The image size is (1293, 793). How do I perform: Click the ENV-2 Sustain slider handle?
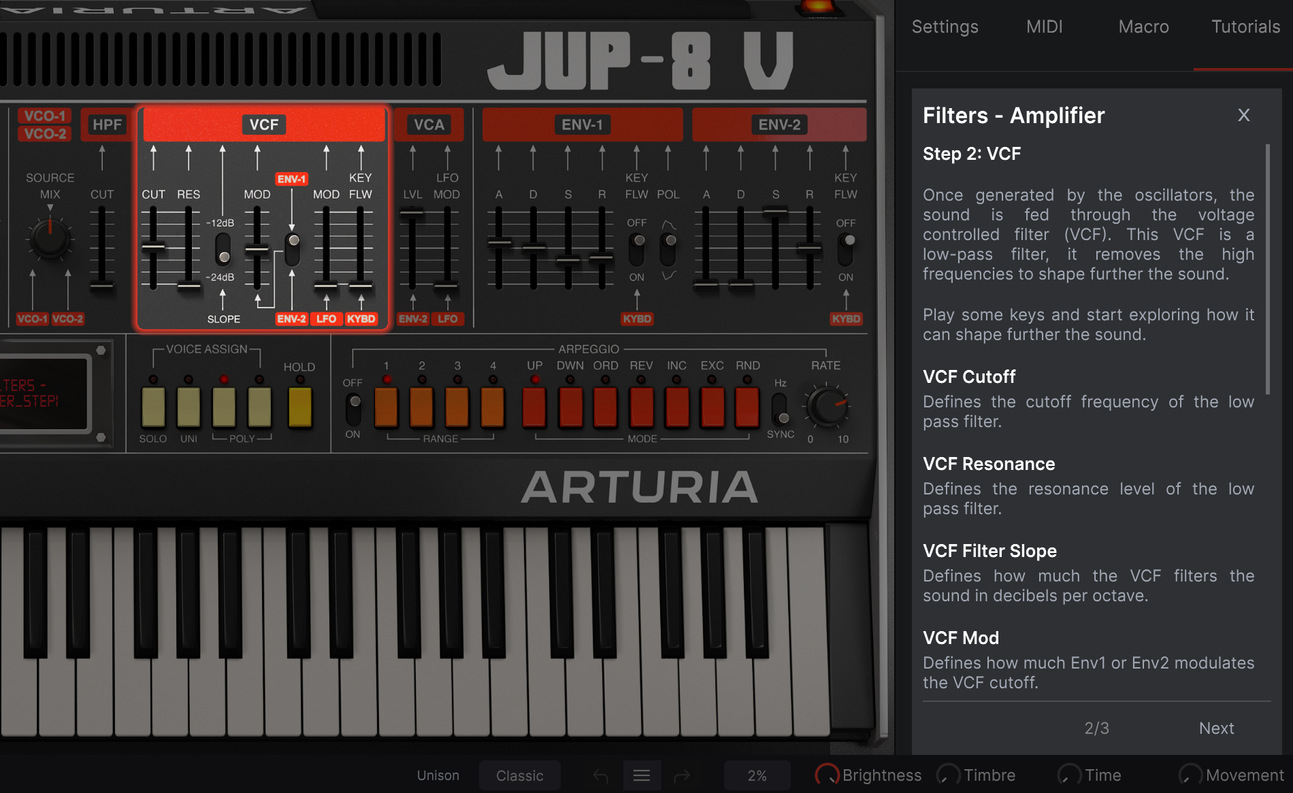[x=775, y=212]
